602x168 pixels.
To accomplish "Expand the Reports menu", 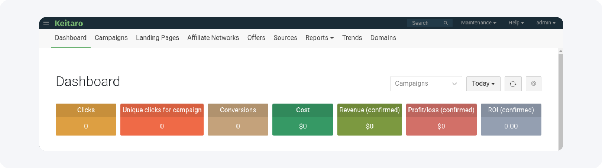I will (x=319, y=38).
